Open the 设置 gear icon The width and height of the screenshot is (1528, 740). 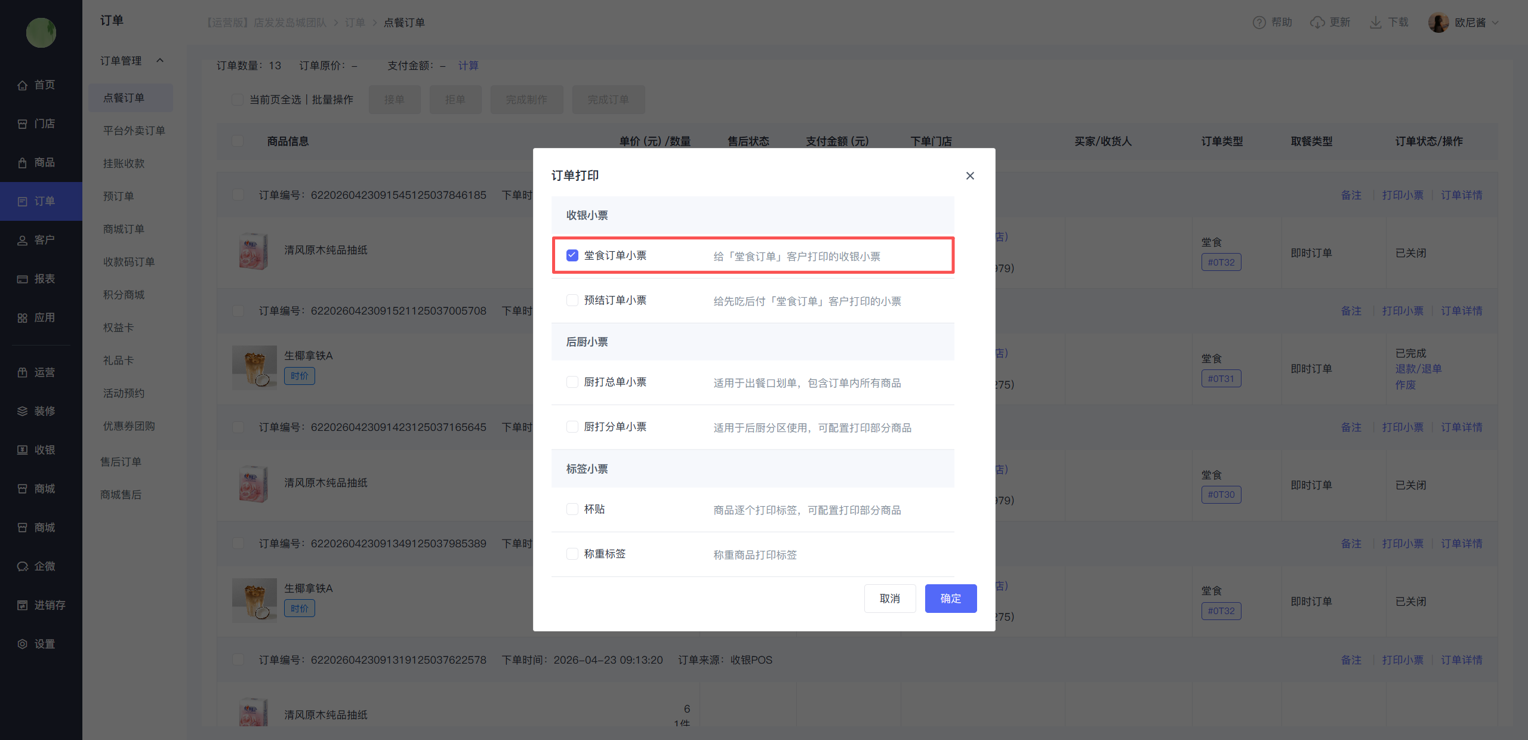[x=22, y=644]
